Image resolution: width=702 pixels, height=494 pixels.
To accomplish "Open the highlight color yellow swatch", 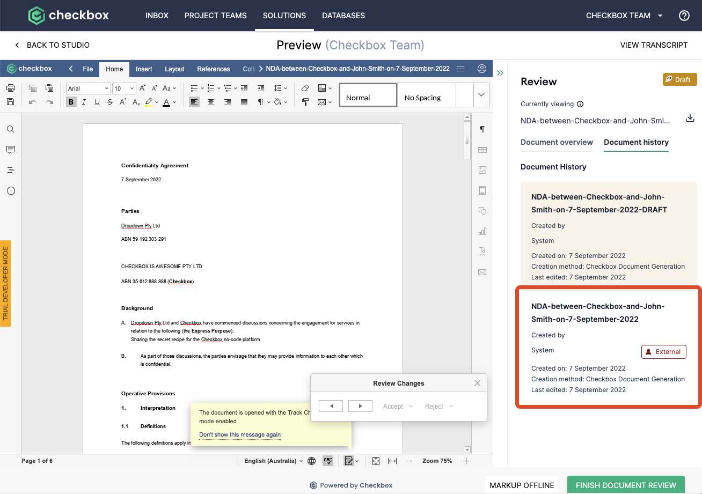I will pos(149,102).
